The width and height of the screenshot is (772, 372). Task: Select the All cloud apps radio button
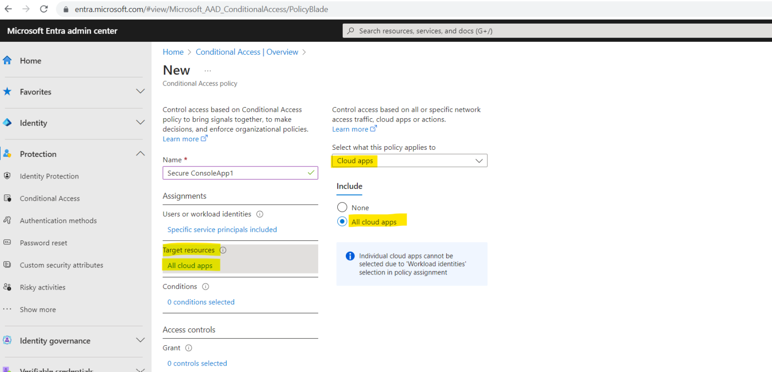pos(342,221)
